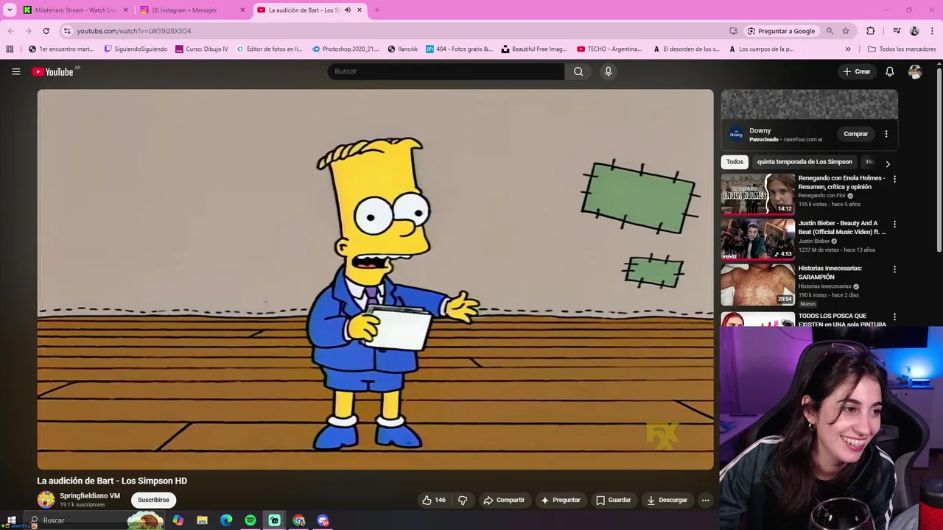This screenshot has height=530, width=943.
Task: Open site information icon in address bar
Action: pyautogui.click(x=67, y=31)
